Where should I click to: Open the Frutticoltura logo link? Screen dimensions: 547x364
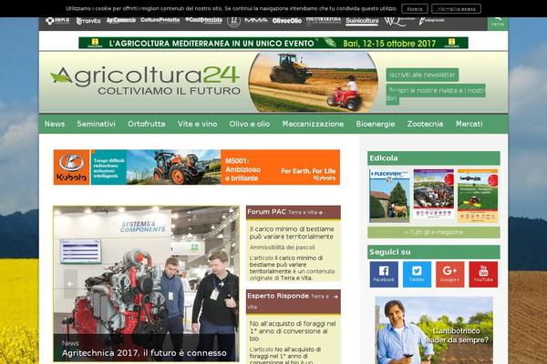point(324,21)
